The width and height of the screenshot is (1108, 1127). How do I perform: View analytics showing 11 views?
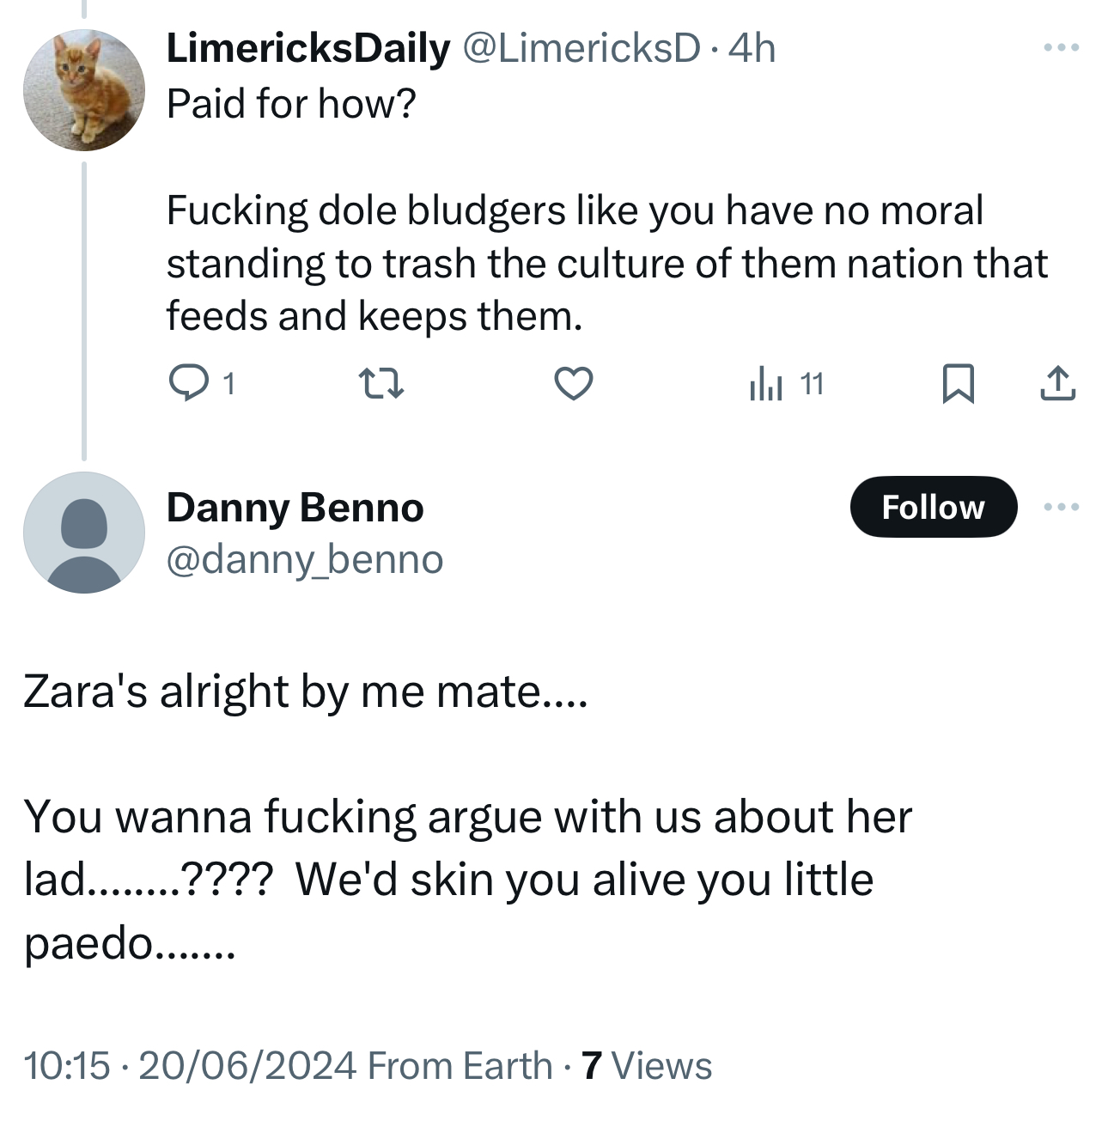pos(785,383)
